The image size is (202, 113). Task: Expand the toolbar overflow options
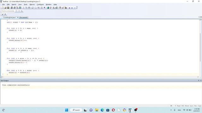click(x=77, y=8)
